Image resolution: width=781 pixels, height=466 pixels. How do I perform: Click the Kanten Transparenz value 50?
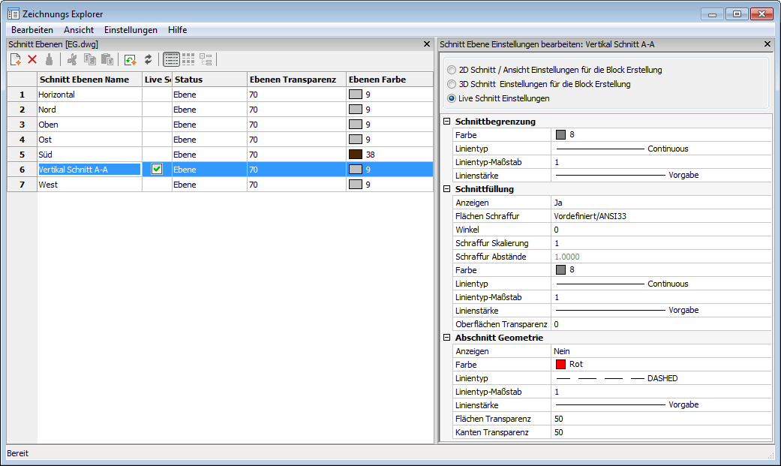[661, 432]
